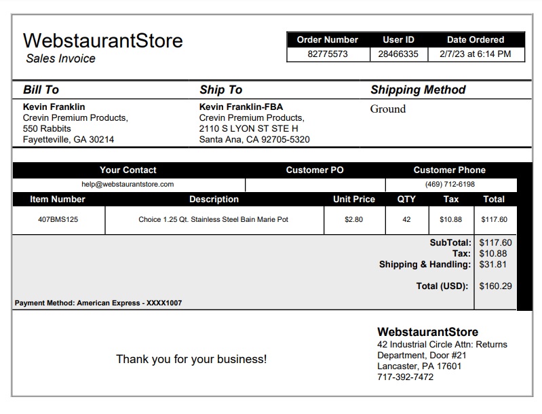Select the Bill To name Kevin Franklin
The image size is (542, 414).
point(54,107)
